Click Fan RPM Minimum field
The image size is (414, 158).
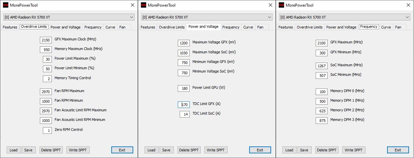46,101
